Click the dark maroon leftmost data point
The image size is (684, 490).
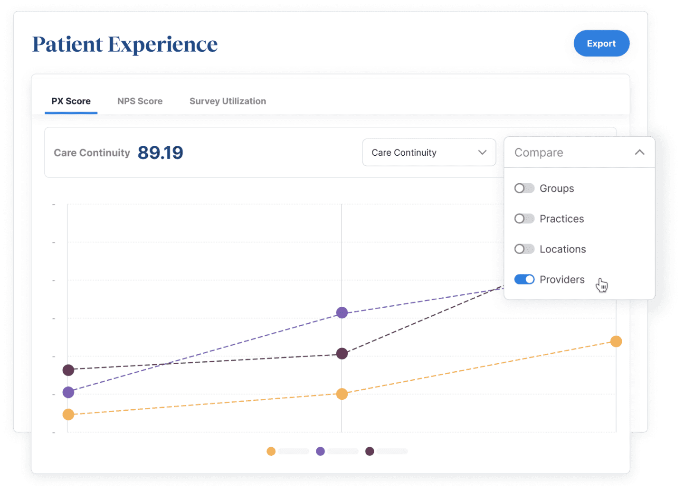[68, 370]
